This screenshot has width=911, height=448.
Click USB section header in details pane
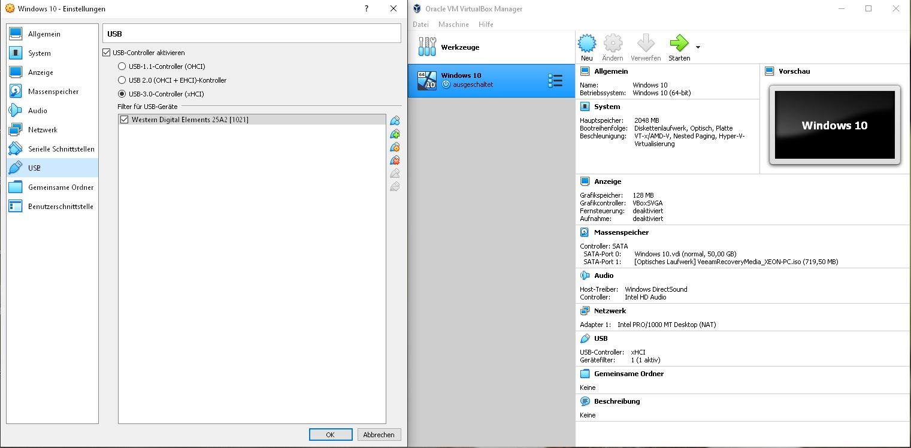[601, 338]
